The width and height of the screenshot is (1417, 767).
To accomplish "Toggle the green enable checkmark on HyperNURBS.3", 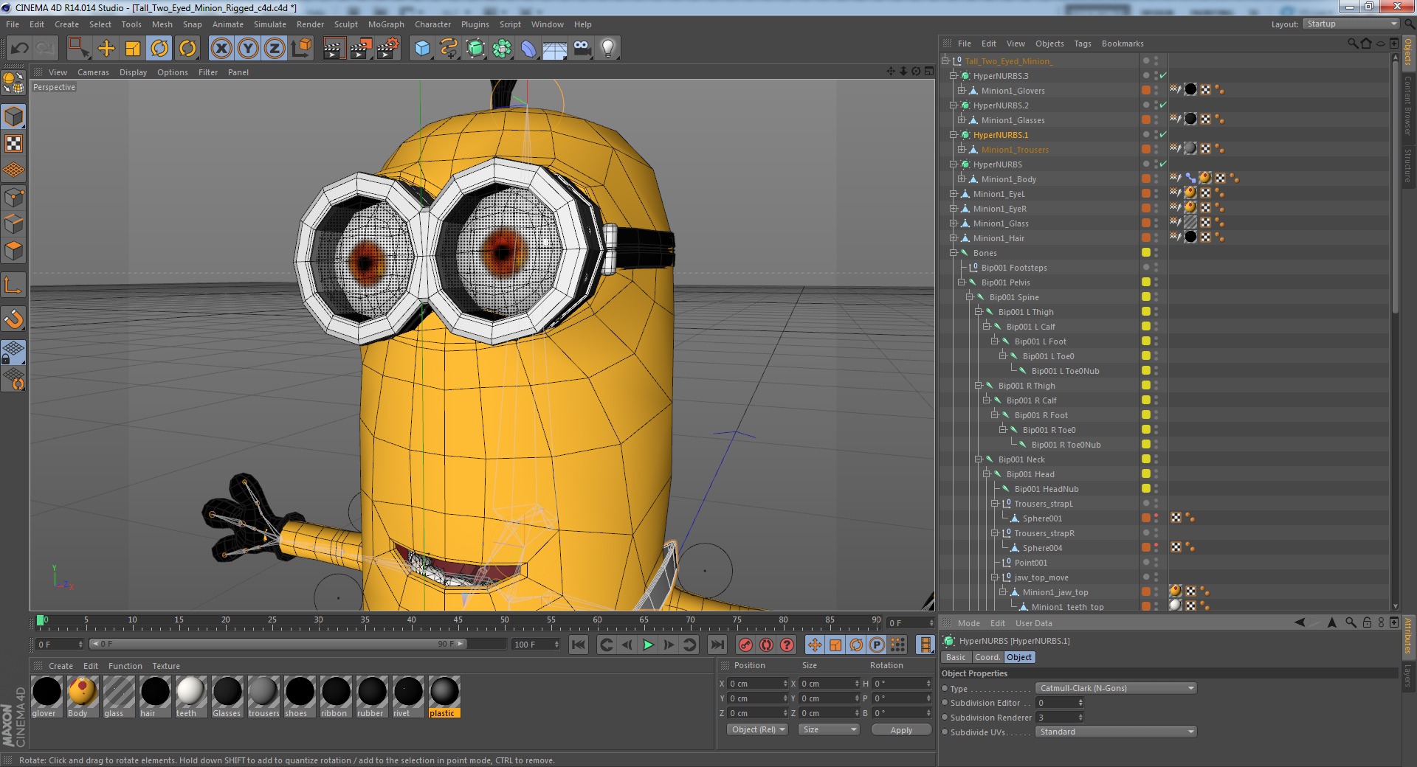I will click(x=1164, y=75).
